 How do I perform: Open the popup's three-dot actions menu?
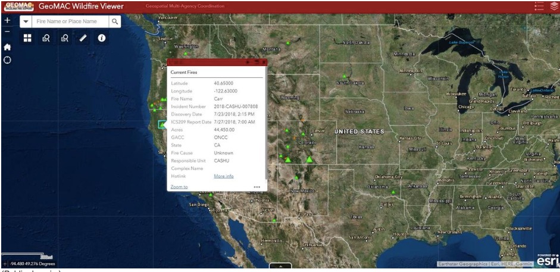point(256,187)
